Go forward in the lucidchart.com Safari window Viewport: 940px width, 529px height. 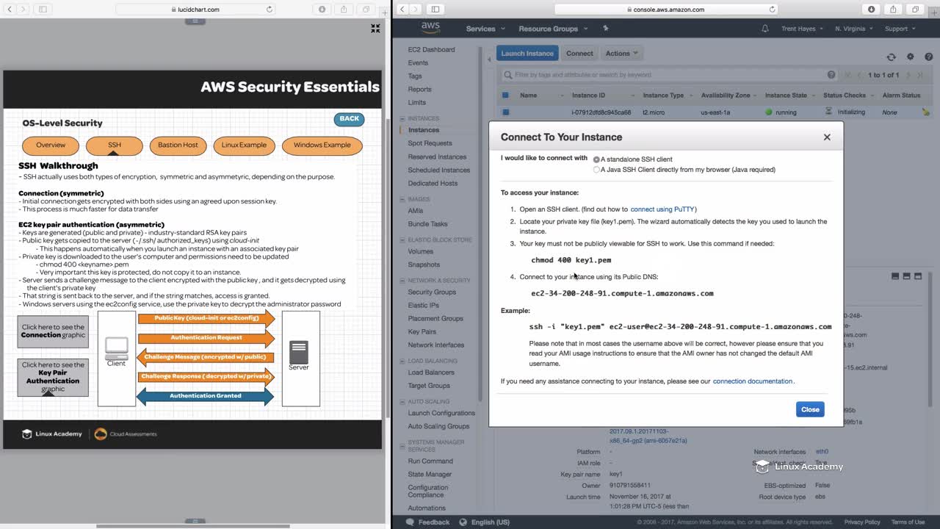24,10
